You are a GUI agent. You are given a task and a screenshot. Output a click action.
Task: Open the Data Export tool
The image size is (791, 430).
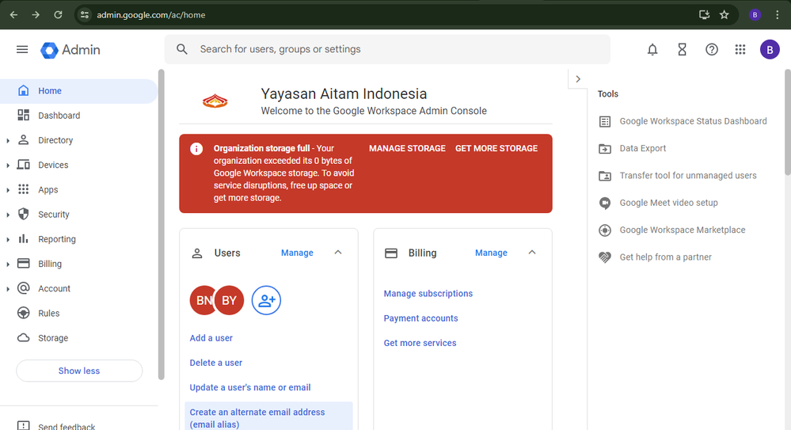[633, 148]
